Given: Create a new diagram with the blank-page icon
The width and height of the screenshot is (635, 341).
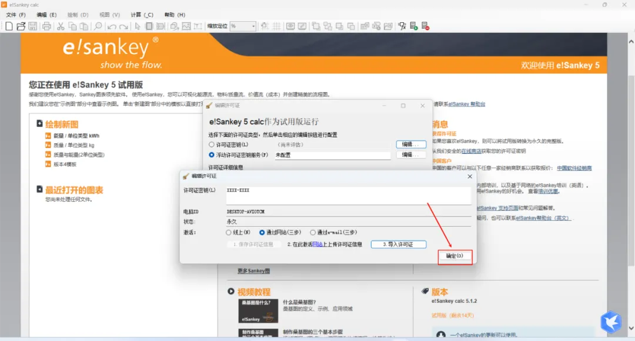Looking at the screenshot, I should click(9, 26).
